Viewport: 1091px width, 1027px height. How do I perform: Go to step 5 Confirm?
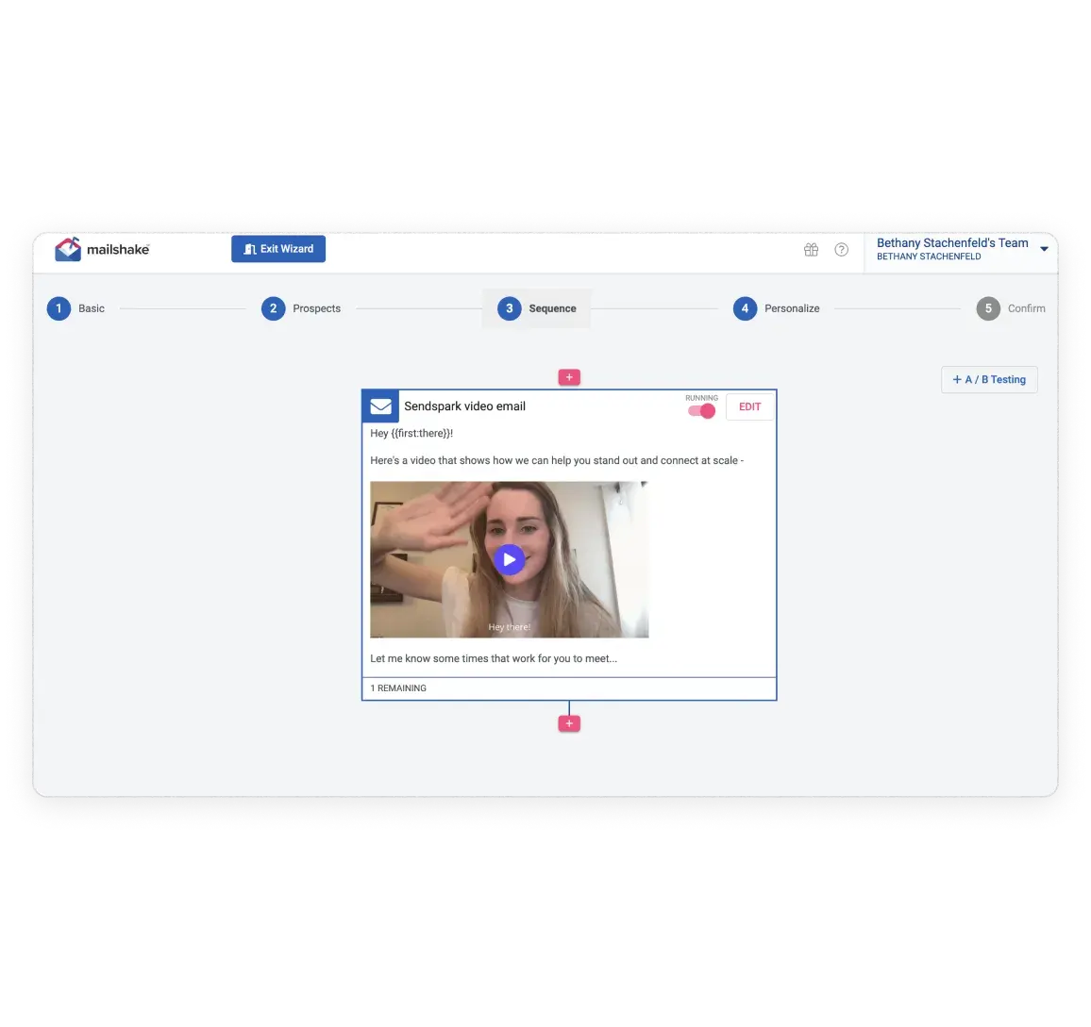[1010, 308]
